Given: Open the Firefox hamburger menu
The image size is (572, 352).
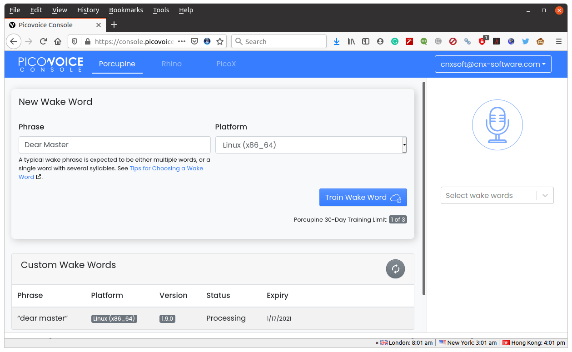Looking at the screenshot, I should coord(559,41).
